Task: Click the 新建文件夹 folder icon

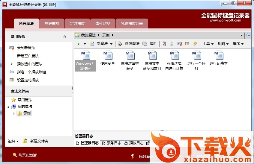Action: 25,141
